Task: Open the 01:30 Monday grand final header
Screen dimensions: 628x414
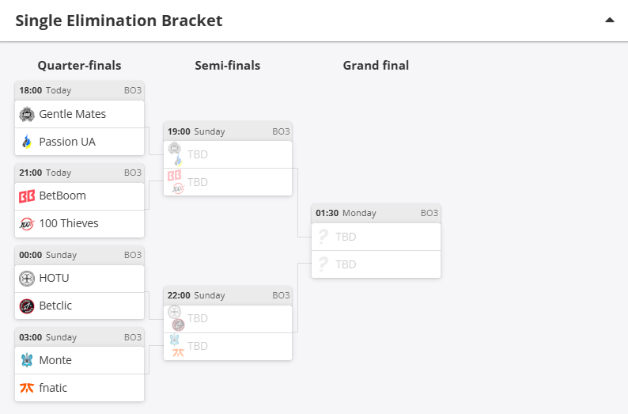Action: click(x=376, y=213)
